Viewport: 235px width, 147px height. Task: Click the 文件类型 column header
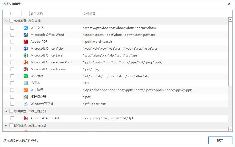(89, 14)
